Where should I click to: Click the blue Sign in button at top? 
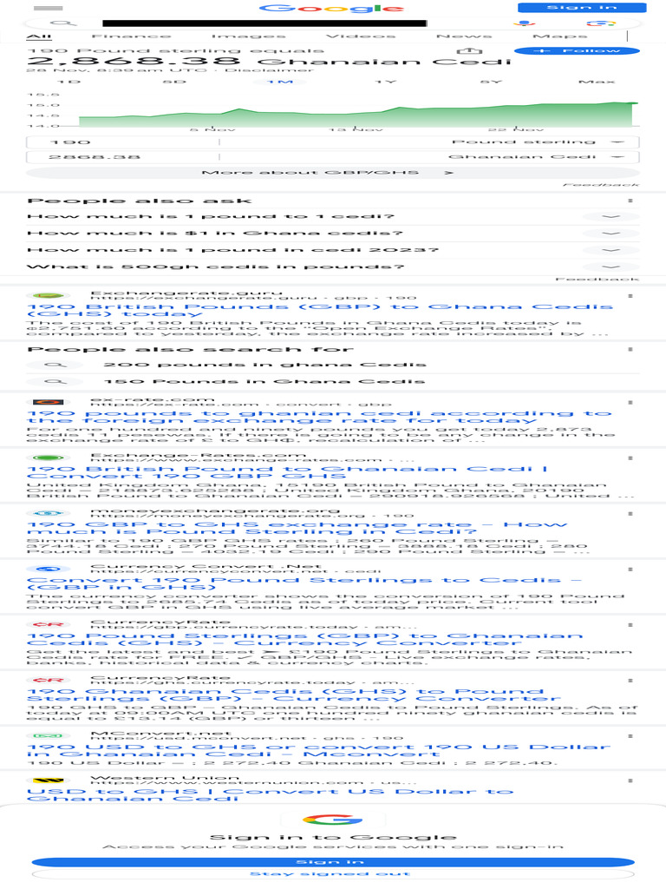tap(582, 7)
